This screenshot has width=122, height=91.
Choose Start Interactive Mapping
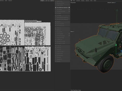(x=63, y=17)
